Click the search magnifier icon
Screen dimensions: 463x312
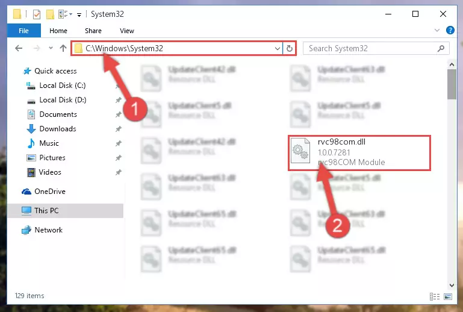pos(441,48)
